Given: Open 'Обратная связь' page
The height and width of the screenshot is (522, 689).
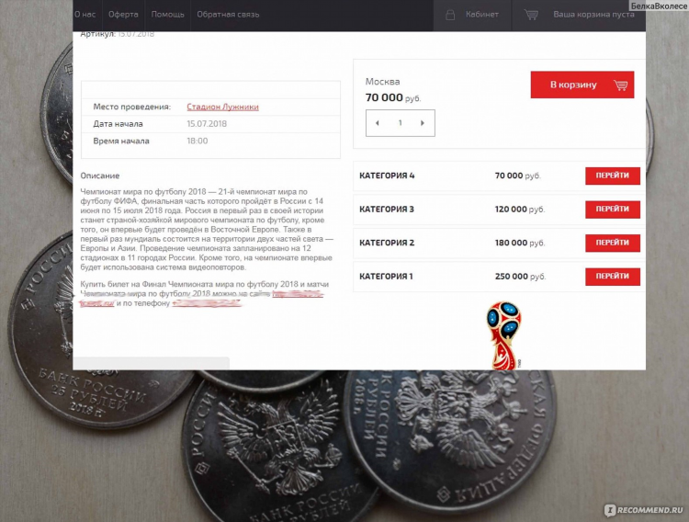Looking at the screenshot, I should 228,15.
